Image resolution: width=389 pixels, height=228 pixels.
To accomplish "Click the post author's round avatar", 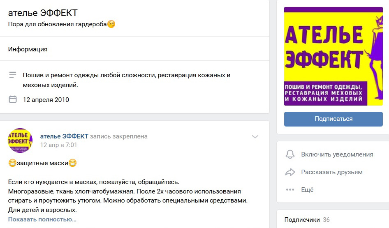I will point(20,140).
